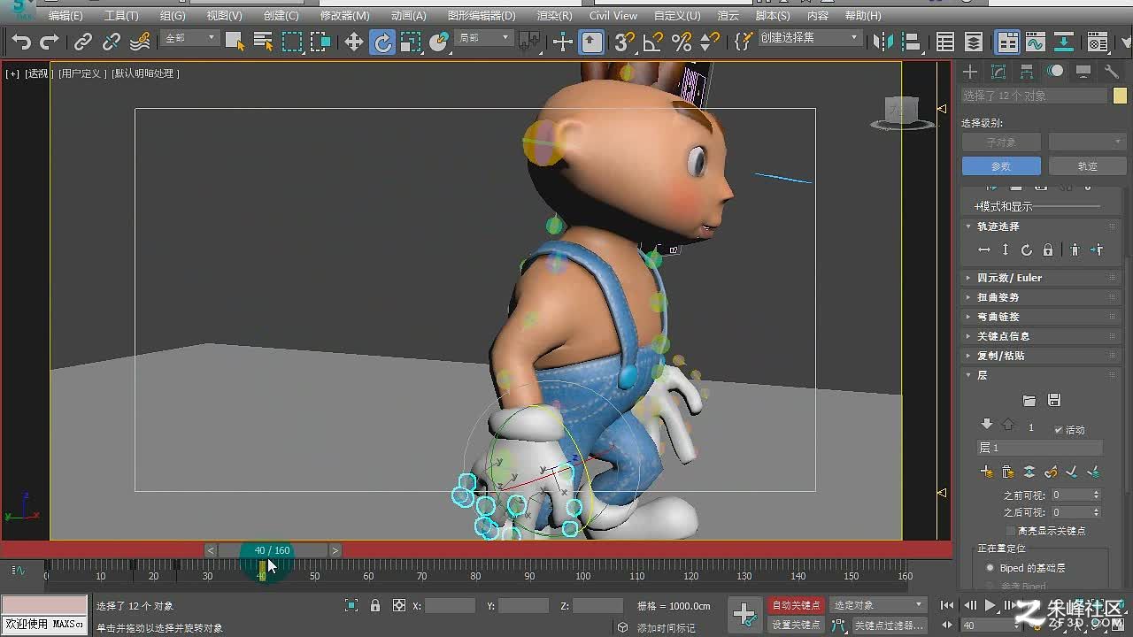The width and height of the screenshot is (1133, 637).
Task: Toggle Window/Crossing selection mode
Action: [320, 41]
